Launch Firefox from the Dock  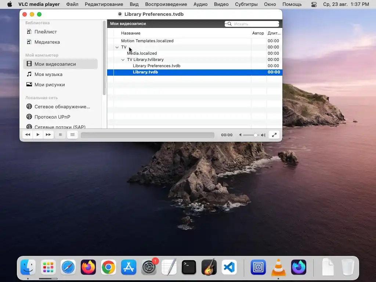(88, 267)
